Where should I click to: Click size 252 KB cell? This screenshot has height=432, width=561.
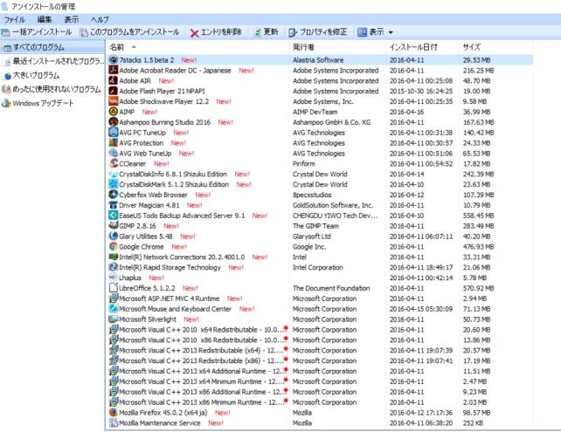(473, 422)
